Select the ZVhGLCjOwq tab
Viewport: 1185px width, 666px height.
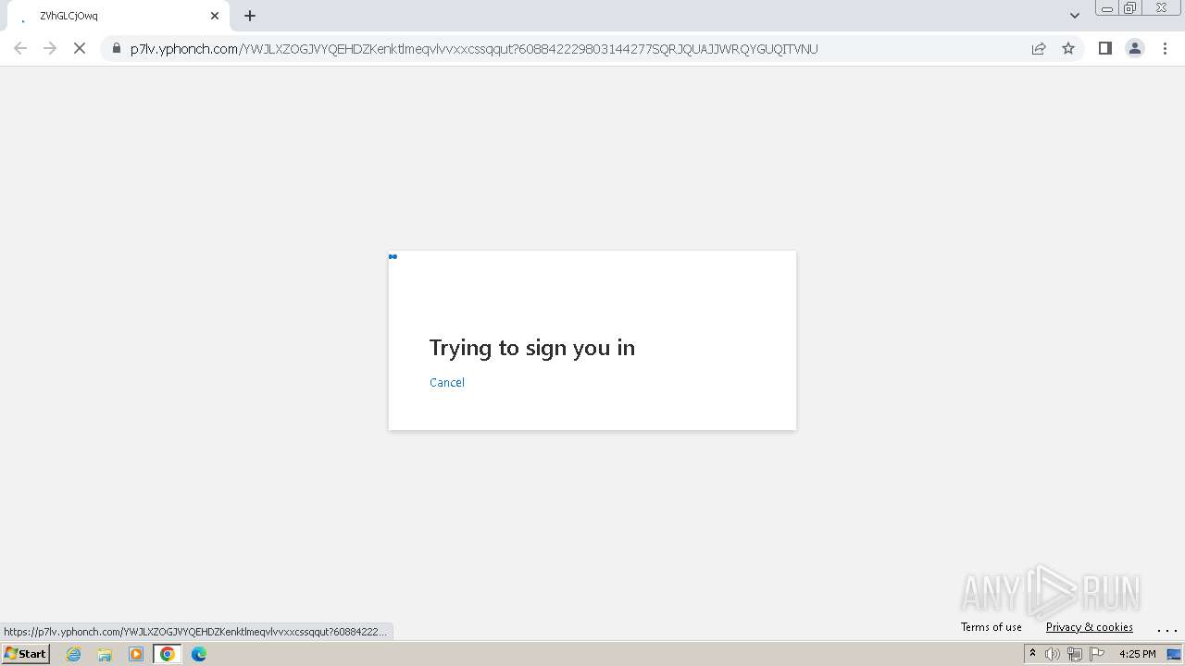point(117,16)
